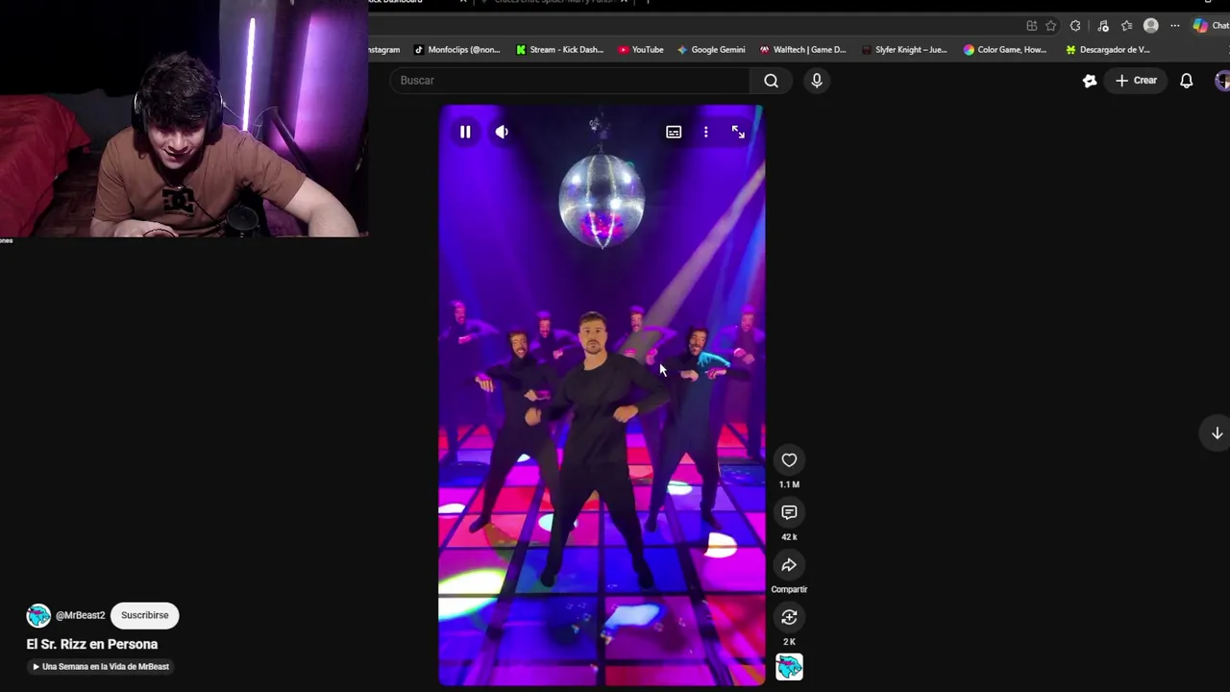Open the YouTube account avatar menu

click(1222, 81)
